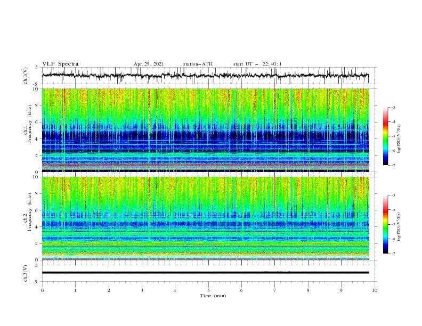Click the ch.1 spectrogram color scale bar
Image resolution: width=422 pixels, height=326 pixels.
(385, 136)
